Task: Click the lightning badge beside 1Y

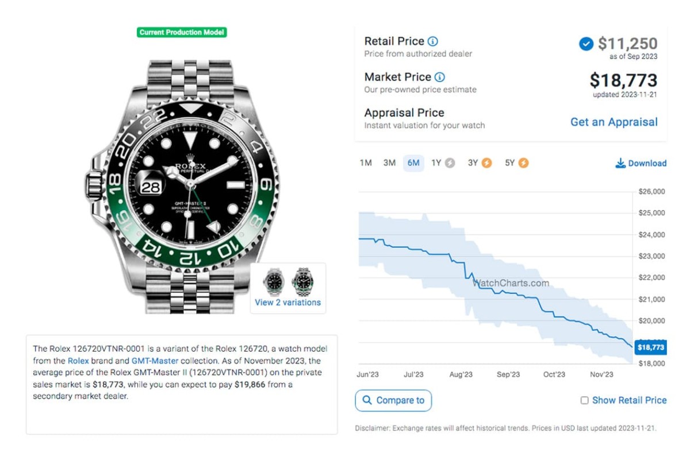Action: pos(450,163)
